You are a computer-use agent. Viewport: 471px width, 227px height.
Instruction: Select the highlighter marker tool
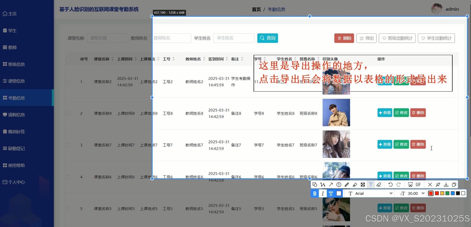tap(355, 185)
